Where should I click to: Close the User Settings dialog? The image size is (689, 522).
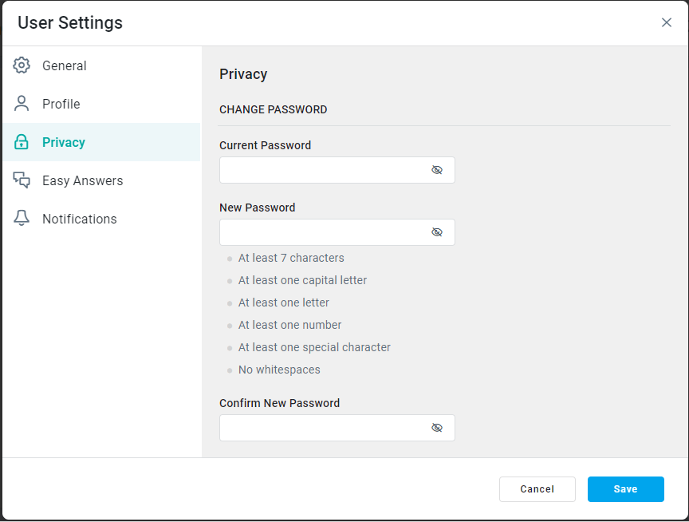[x=667, y=22]
